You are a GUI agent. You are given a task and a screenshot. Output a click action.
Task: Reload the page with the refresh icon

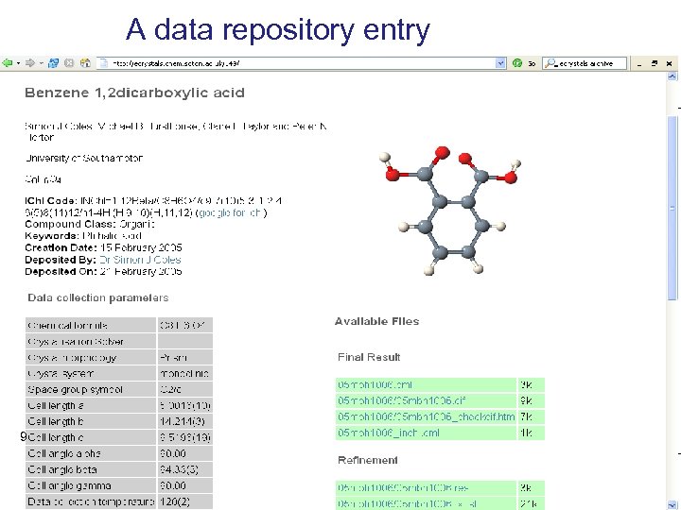coord(53,63)
